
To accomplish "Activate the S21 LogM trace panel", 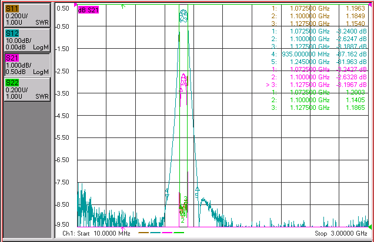I will 27,65.
